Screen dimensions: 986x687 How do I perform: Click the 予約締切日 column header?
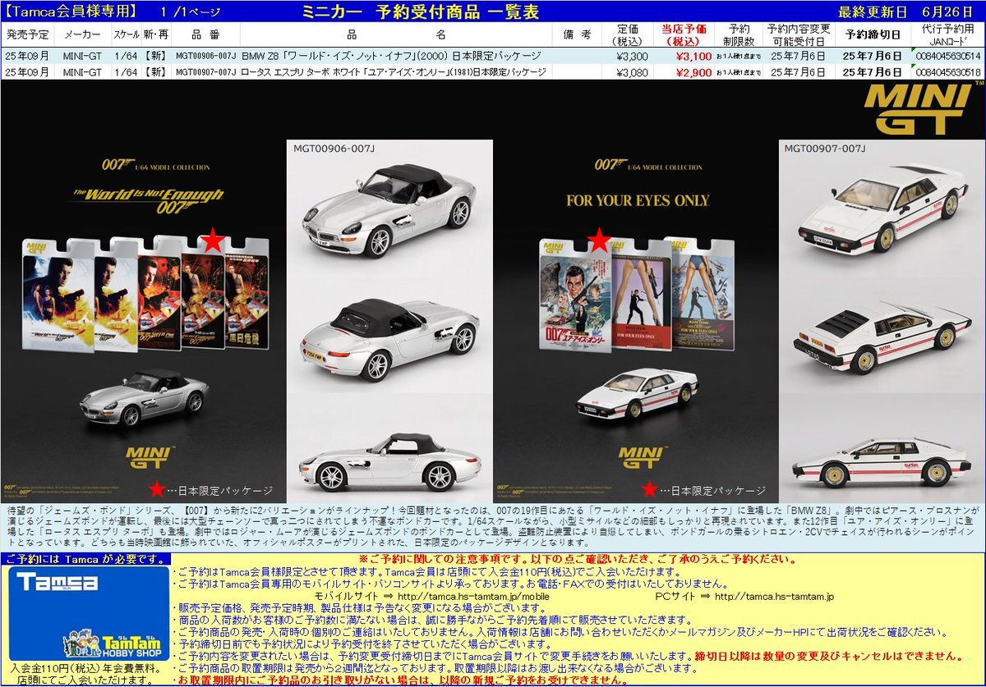(872, 35)
